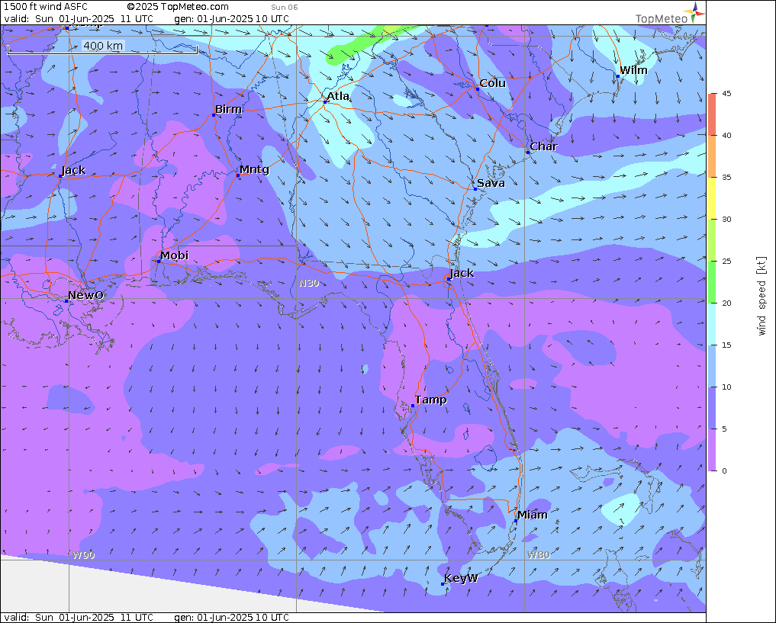Select the "1500 ft wind ASFC" map title
776x623 pixels.
[46, 7]
